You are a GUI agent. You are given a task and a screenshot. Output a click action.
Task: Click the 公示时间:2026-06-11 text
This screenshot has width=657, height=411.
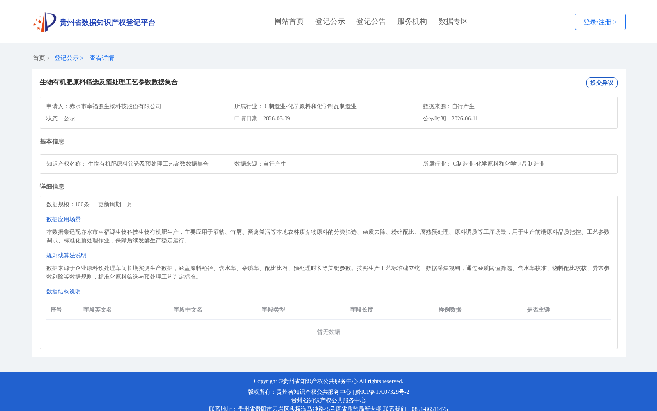(450, 118)
